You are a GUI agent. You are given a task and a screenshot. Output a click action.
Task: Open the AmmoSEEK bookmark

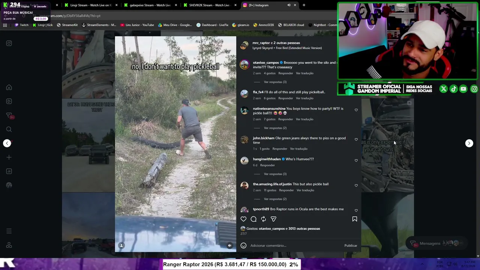[x=264, y=25]
